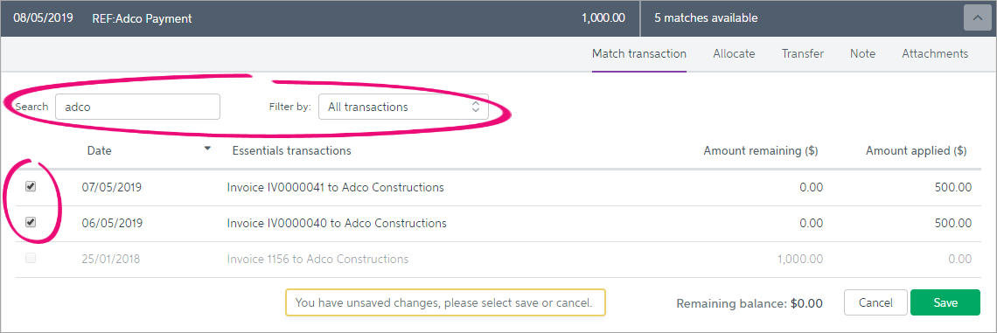Click the search field containing adco
Image resolution: width=997 pixels, height=333 pixels.
pos(137,107)
